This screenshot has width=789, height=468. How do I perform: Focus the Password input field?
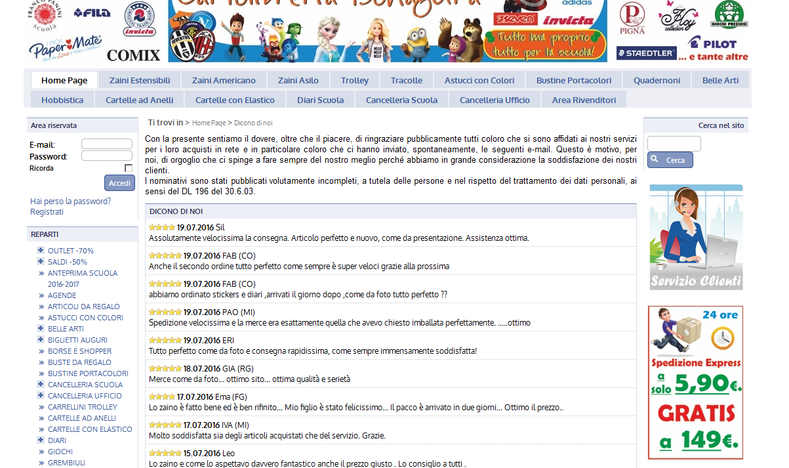107,156
